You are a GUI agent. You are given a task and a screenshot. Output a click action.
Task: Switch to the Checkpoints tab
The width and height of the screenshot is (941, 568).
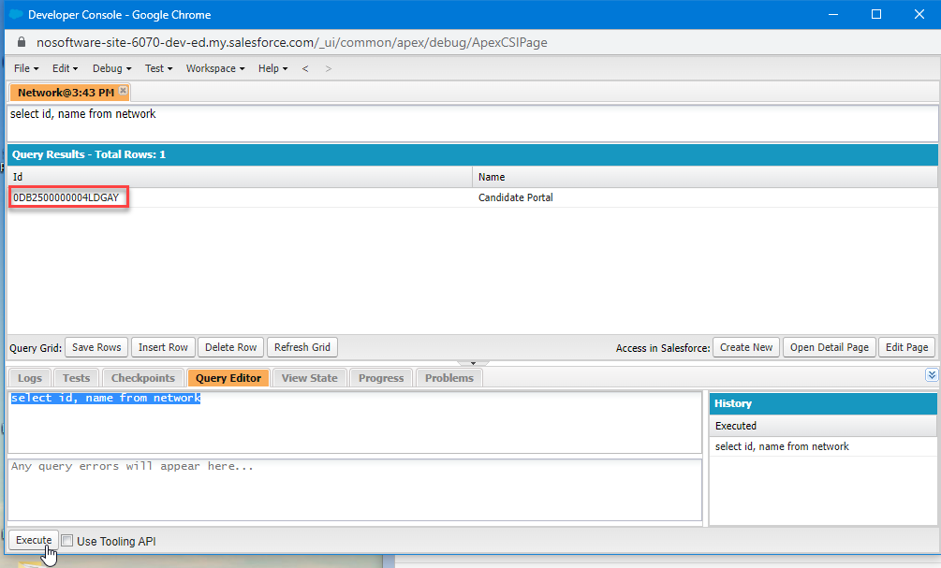(143, 378)
